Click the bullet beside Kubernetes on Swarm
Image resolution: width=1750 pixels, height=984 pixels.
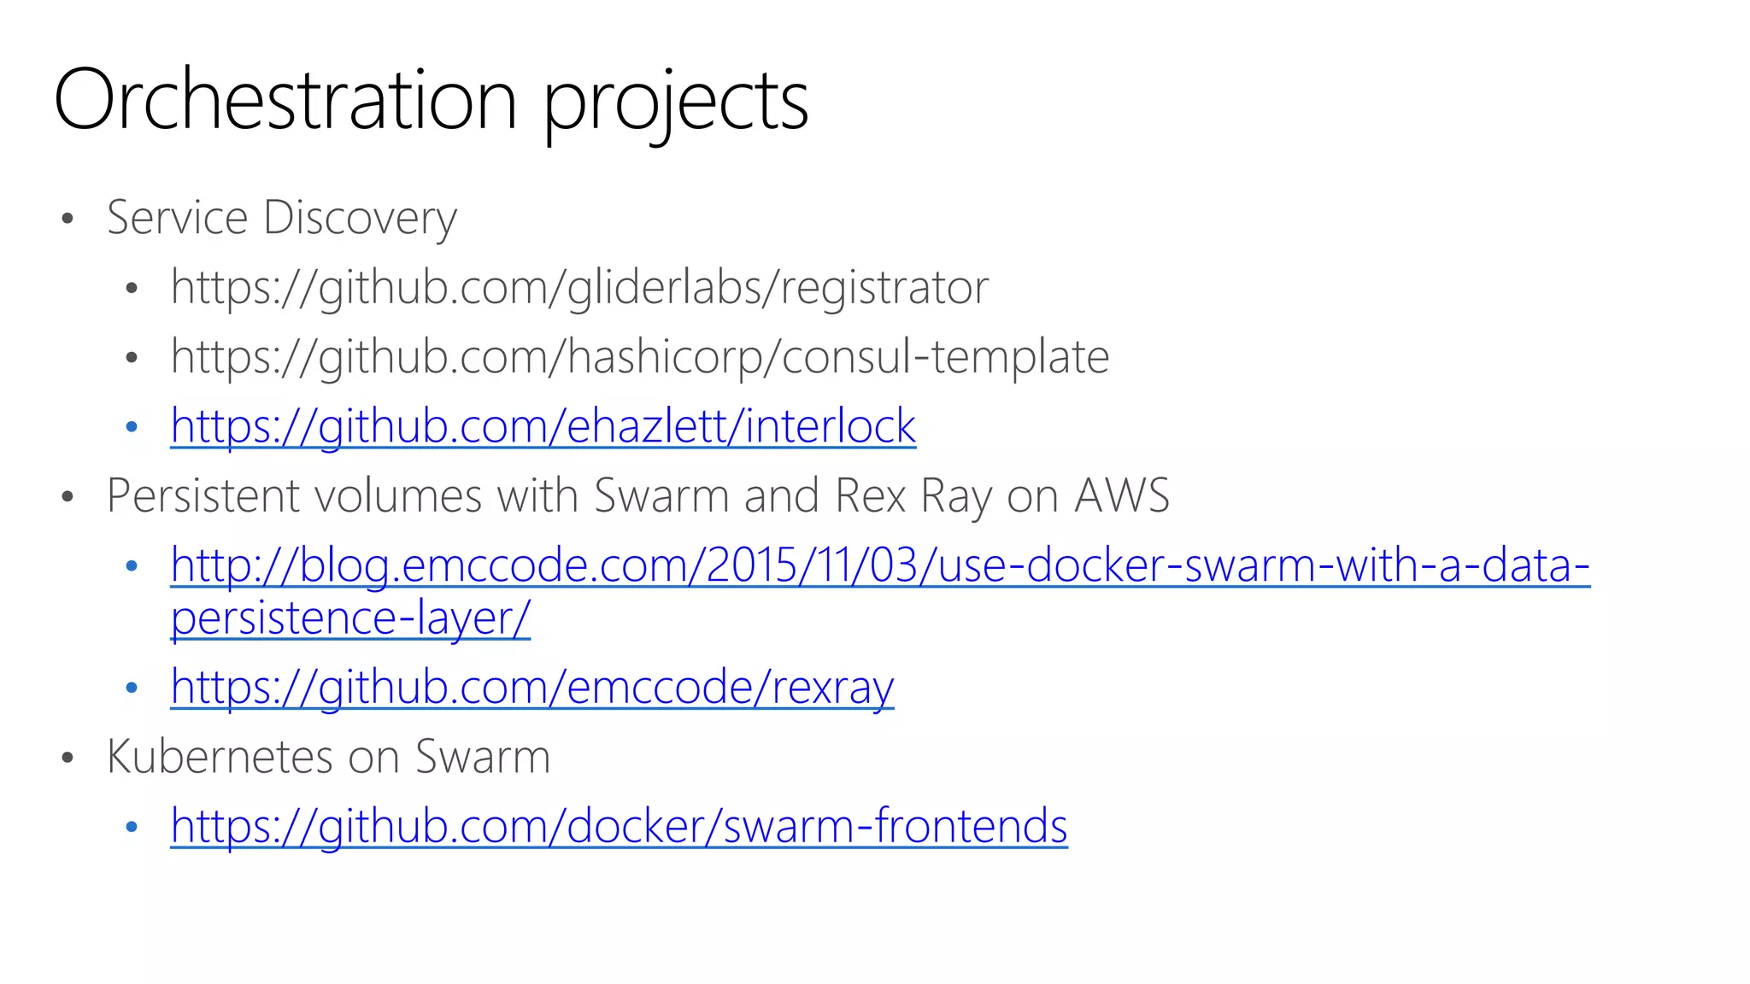tap(68, 758)
